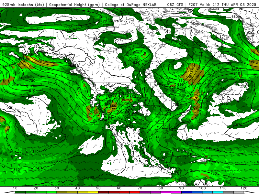Click the 90 label on the color scale
This screenshot has height=194, width=259.
pos(182,188)
